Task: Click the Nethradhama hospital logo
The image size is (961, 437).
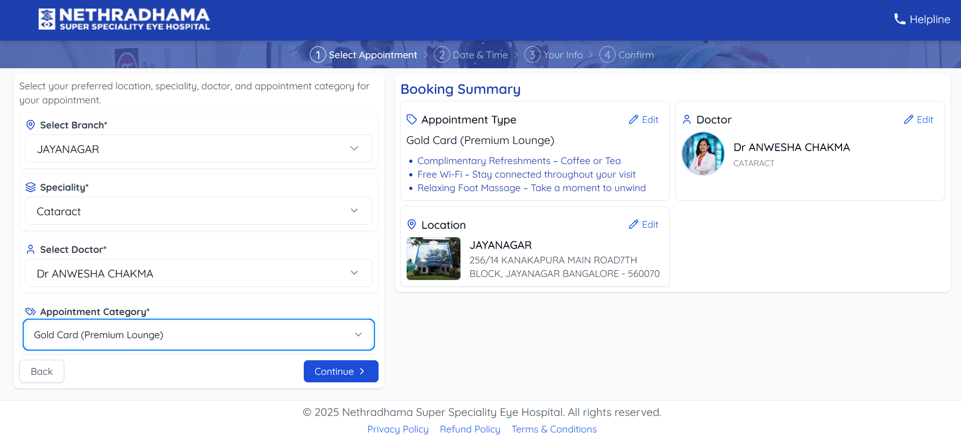Action: [x=124, y=20]
